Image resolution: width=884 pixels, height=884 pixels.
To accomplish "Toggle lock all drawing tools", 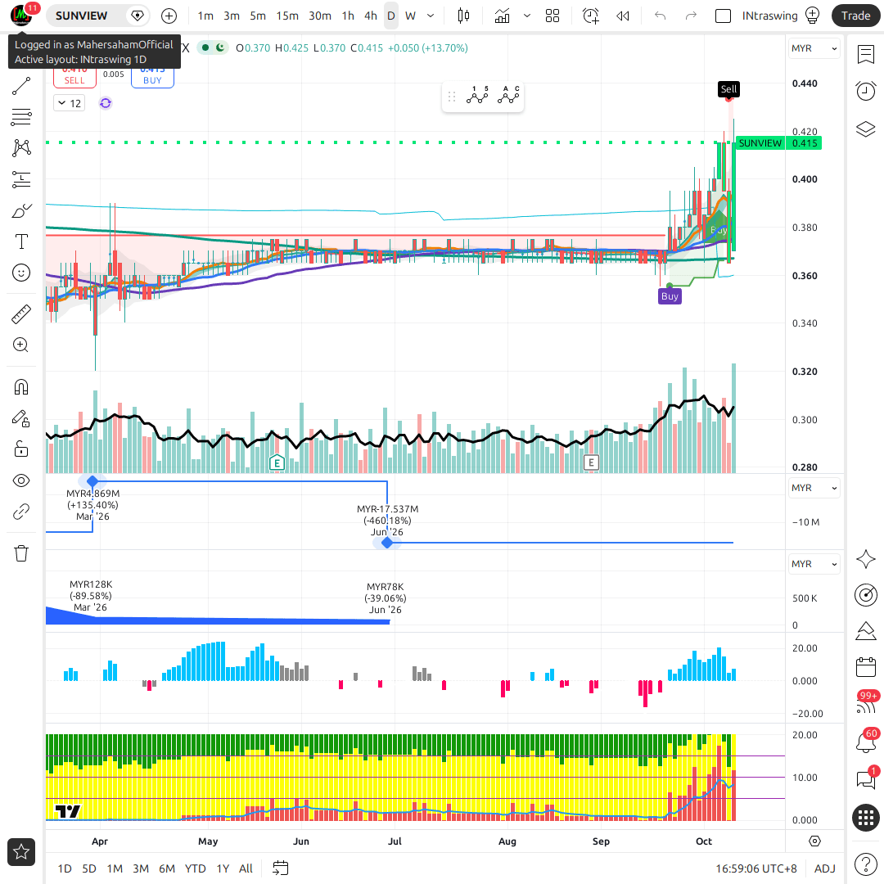I will pyautogui.click(x=20, y=449).
